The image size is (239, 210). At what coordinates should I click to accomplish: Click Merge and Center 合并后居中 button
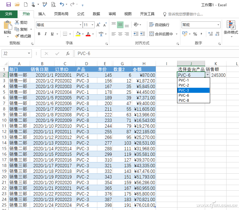(161, 34)
